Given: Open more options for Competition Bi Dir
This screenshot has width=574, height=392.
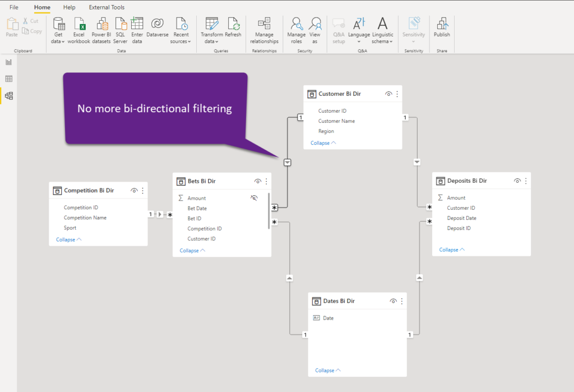Looking at the screenshot, I should point(143,191).
